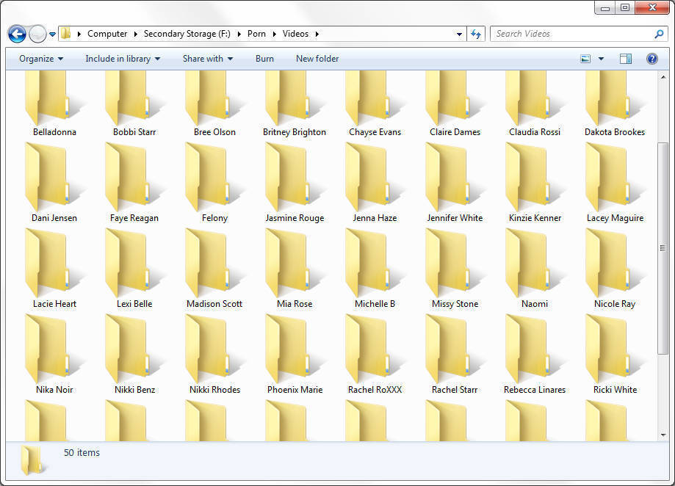Select the Claire Dames folder
The height and width of the screenshot is (486, 675).
tap(455, 104)
